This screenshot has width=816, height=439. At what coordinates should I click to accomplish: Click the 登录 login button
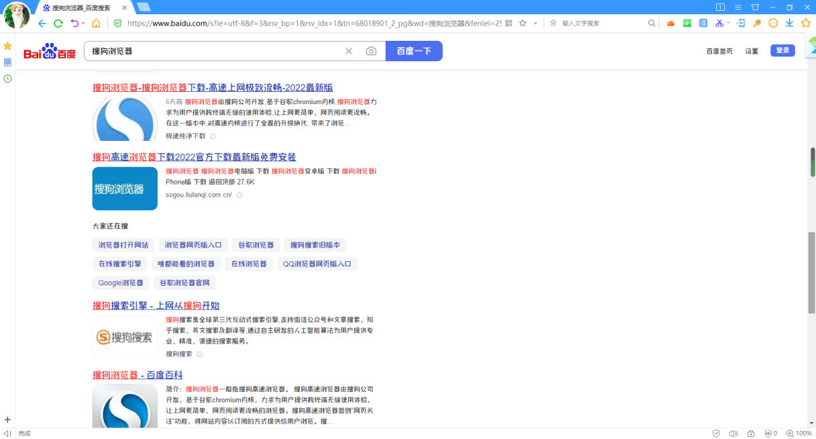point(783,50)
